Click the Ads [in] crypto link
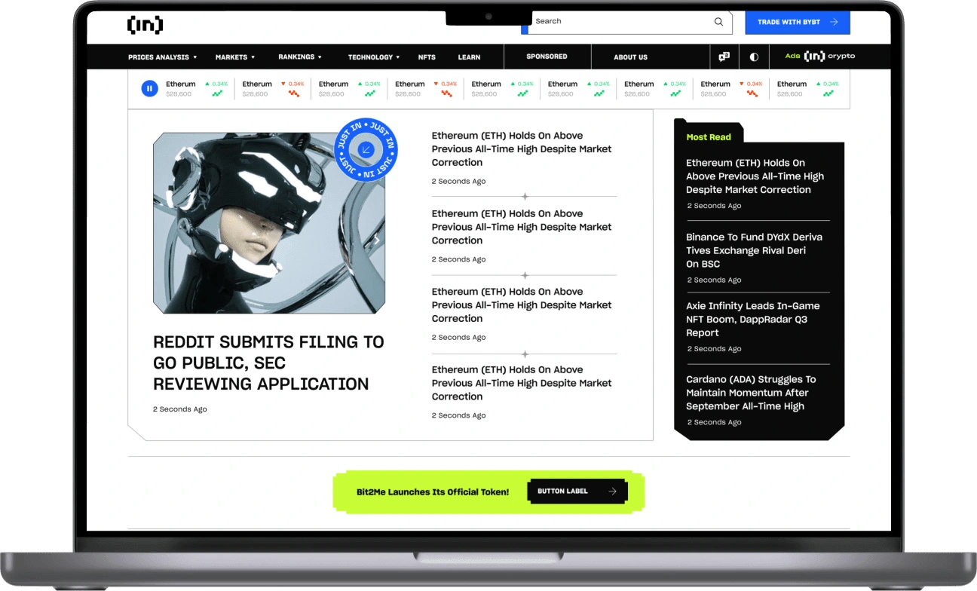 819,57
